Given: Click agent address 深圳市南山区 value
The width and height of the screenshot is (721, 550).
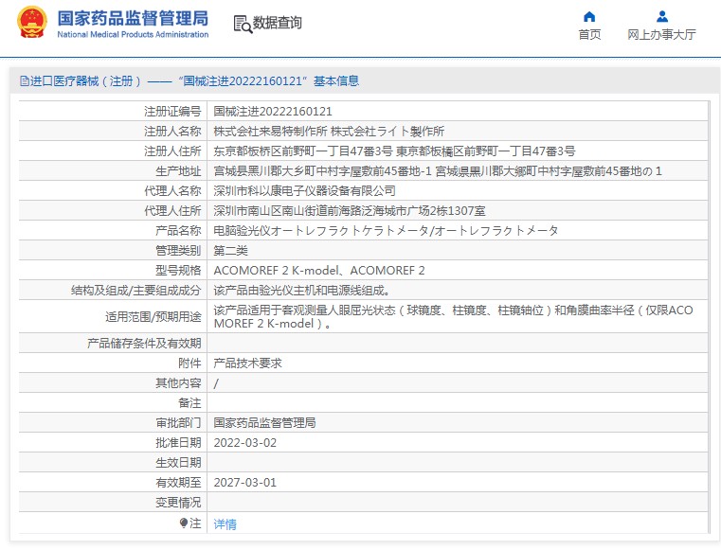Looking at the screenshot, I should pos(350,211).
